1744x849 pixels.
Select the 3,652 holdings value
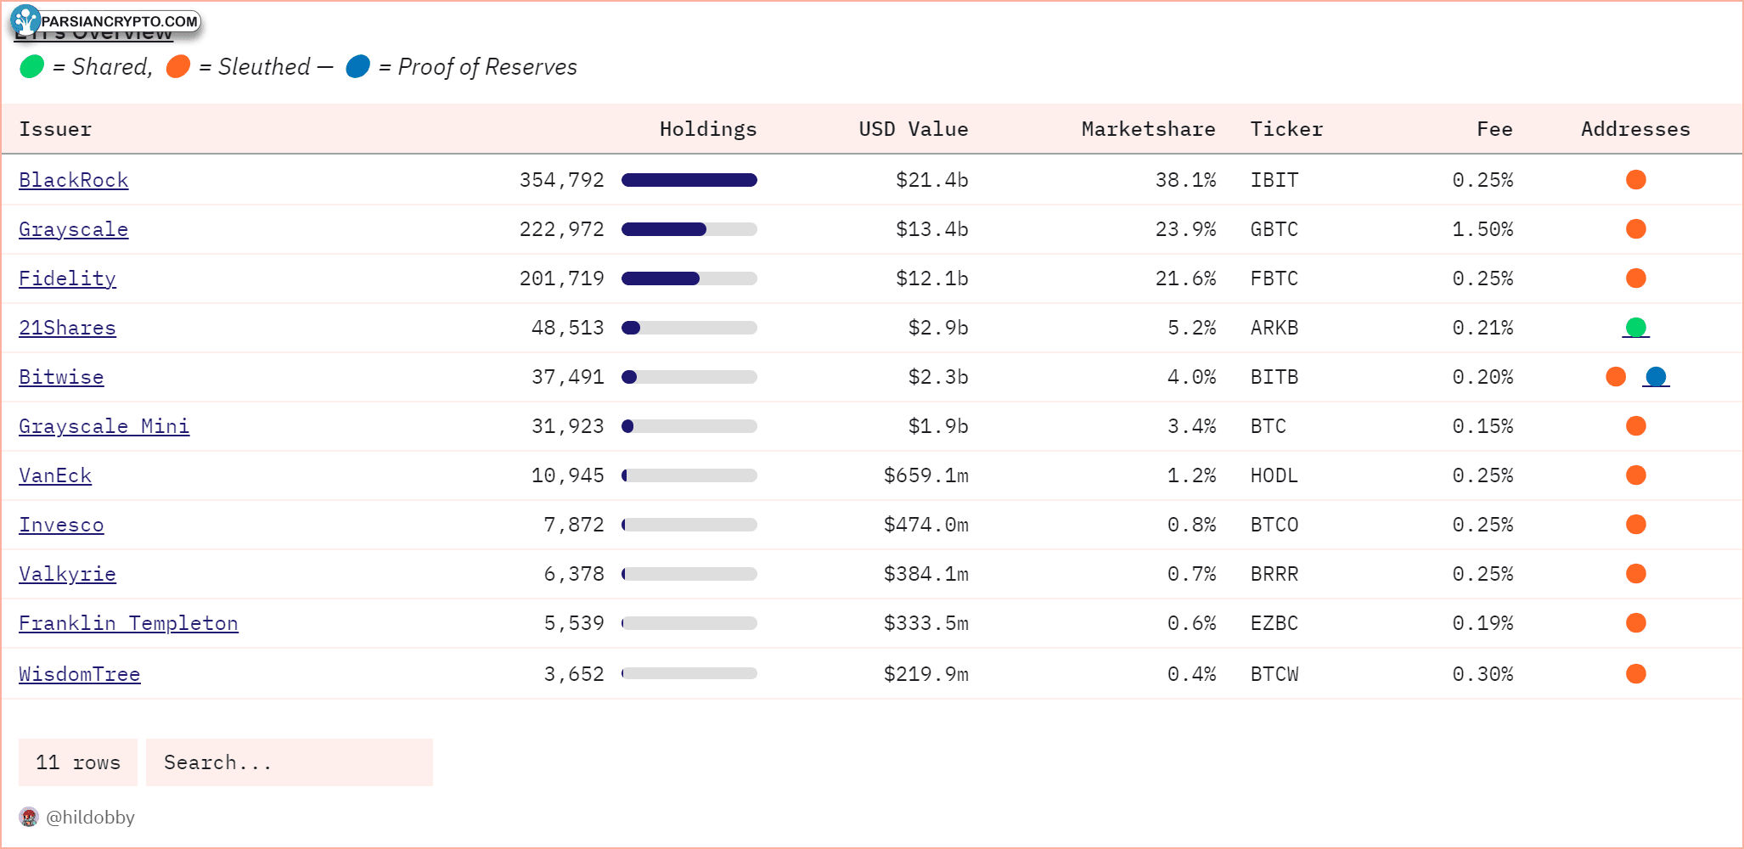[574, 674]
